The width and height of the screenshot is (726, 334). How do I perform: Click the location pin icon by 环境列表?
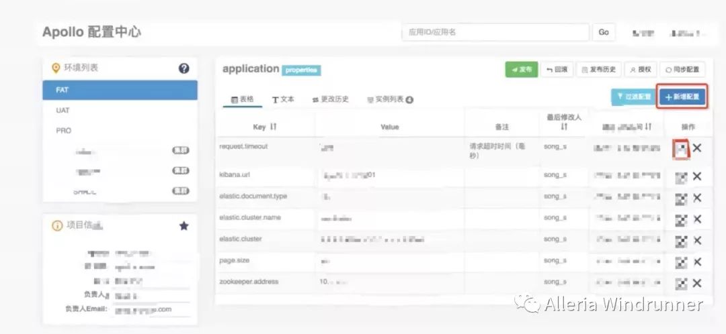point(56,68)
